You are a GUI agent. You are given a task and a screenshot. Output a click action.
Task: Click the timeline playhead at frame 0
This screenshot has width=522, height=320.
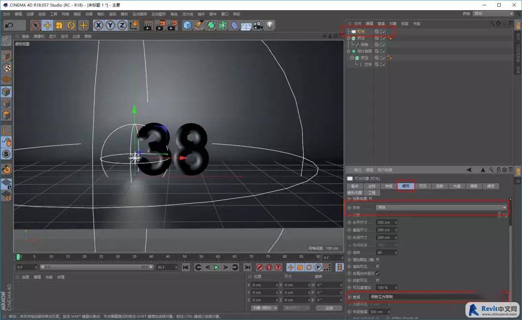tap(18, 257)
